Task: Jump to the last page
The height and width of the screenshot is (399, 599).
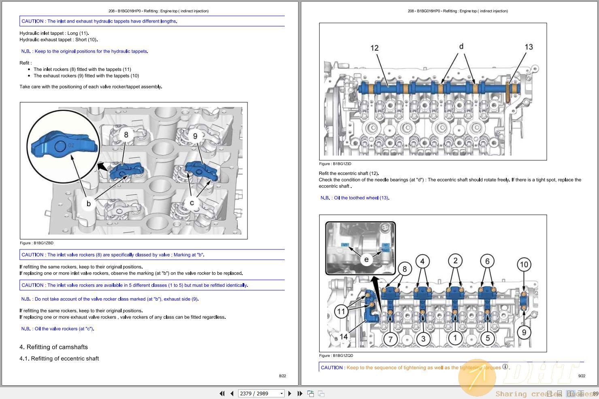Action: 300,393
